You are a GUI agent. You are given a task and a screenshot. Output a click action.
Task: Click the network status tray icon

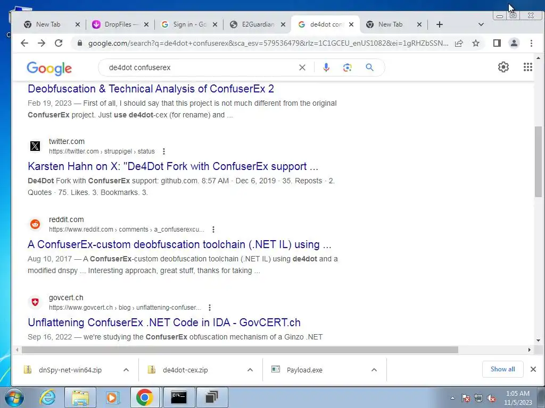pyautogui.click(x=478, y=398)
